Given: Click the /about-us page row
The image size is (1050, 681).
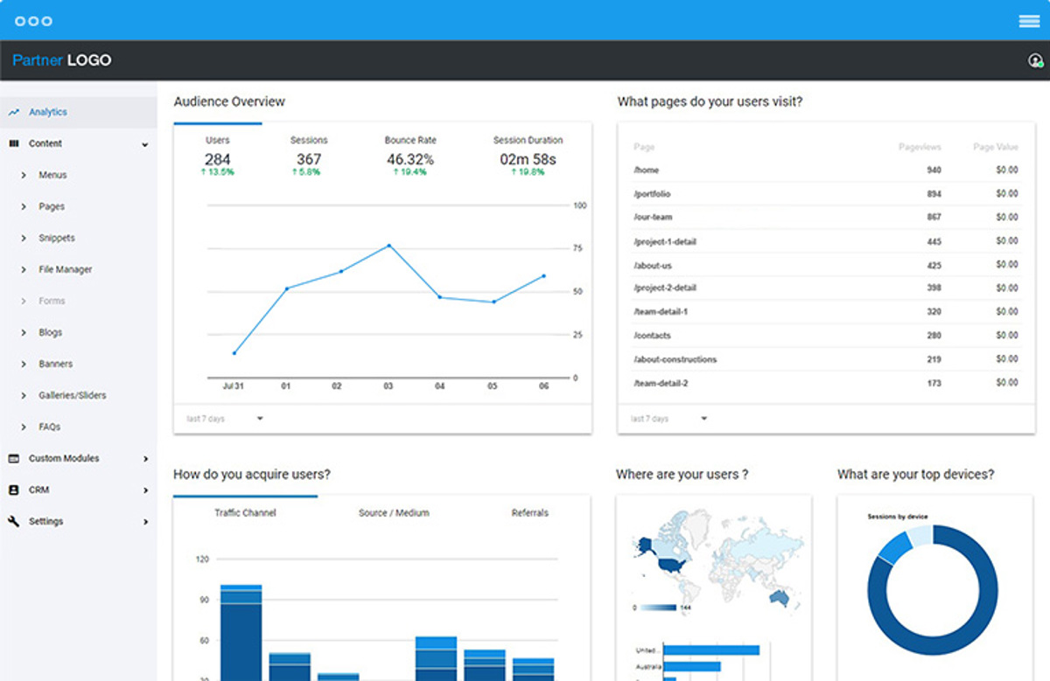Looking at the screenshot, I should (826, 265).
